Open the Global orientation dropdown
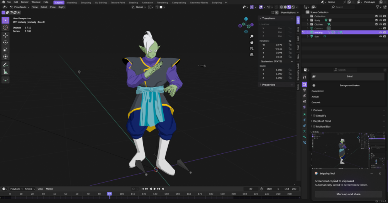The height and width of the screenshot is (203, 388). tap(139, 7)
